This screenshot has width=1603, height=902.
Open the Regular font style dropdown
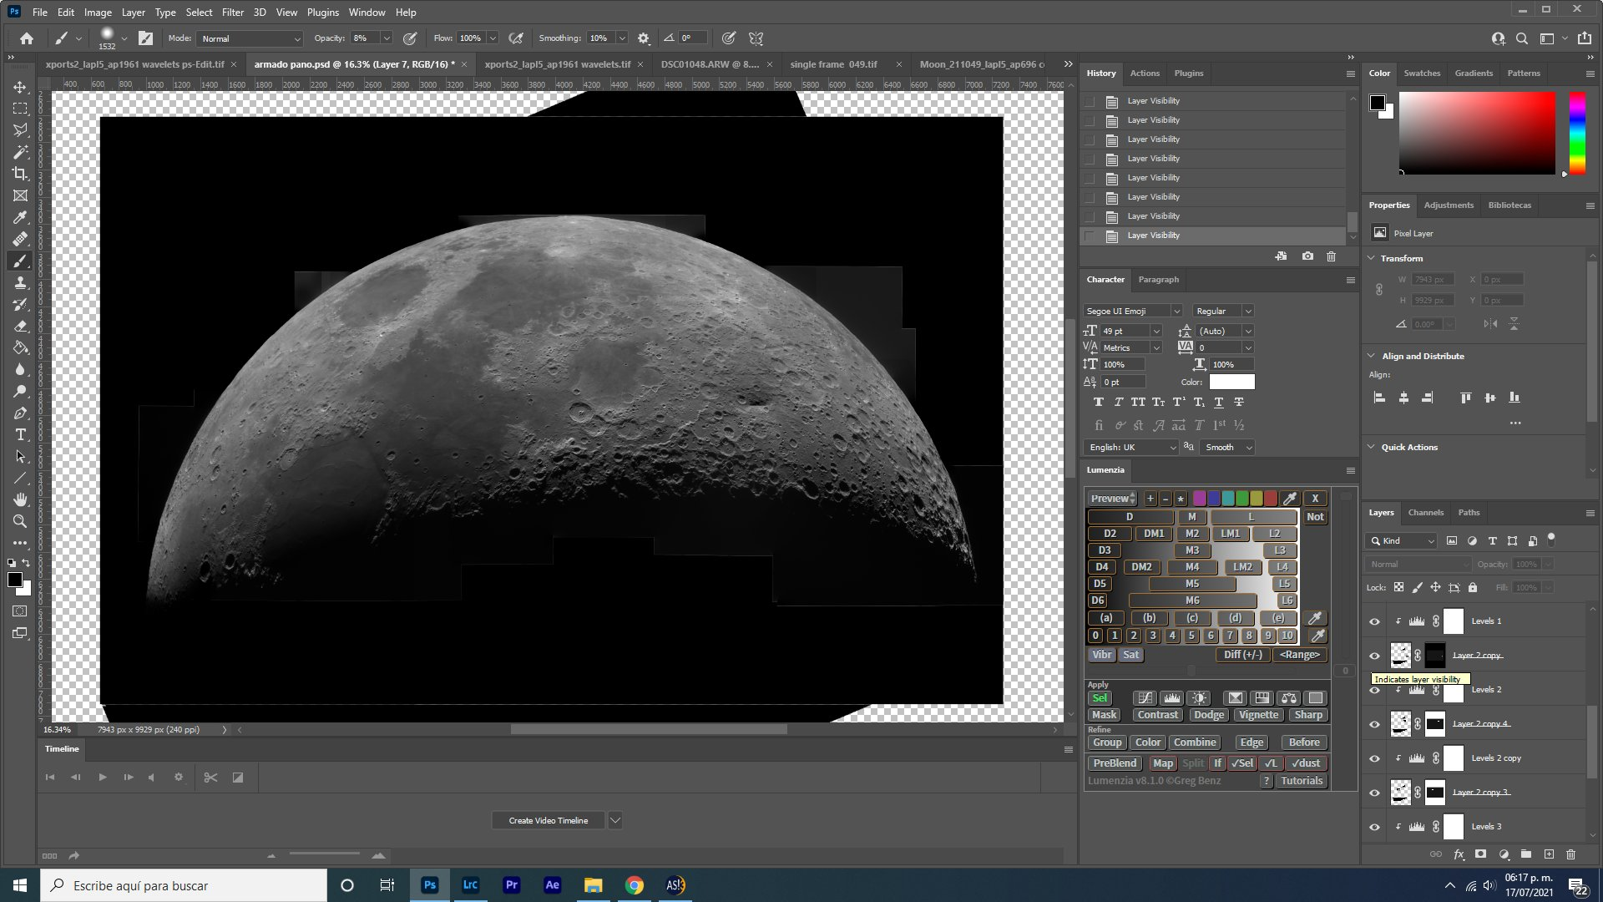tap(1223, 312)
